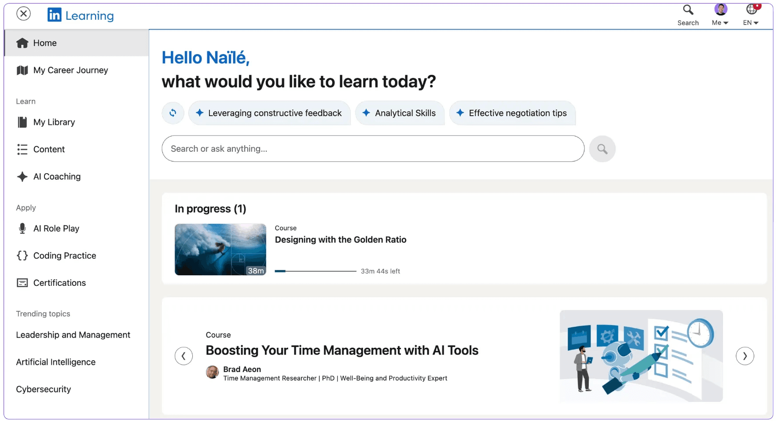The image size is (778, 423).
Task: Open Coding Practice
Action: coord(65,256)
